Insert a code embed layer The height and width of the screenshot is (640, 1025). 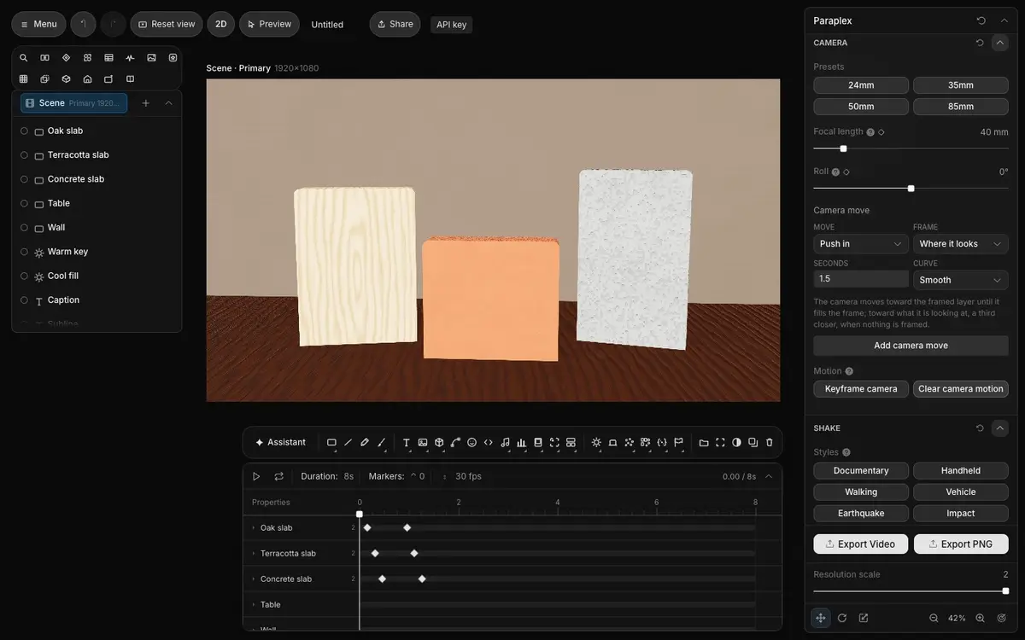(489, 442)
